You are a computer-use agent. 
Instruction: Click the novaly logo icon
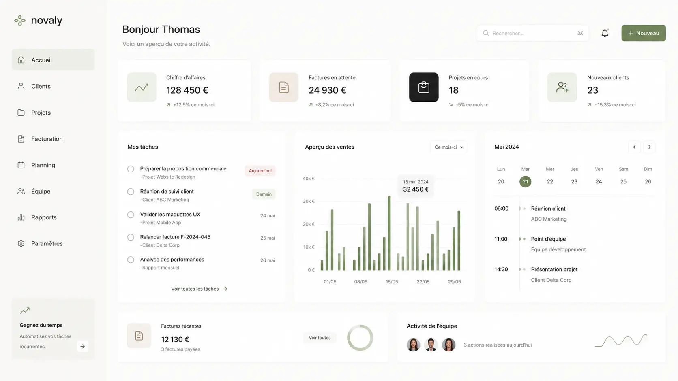[19, 20]
